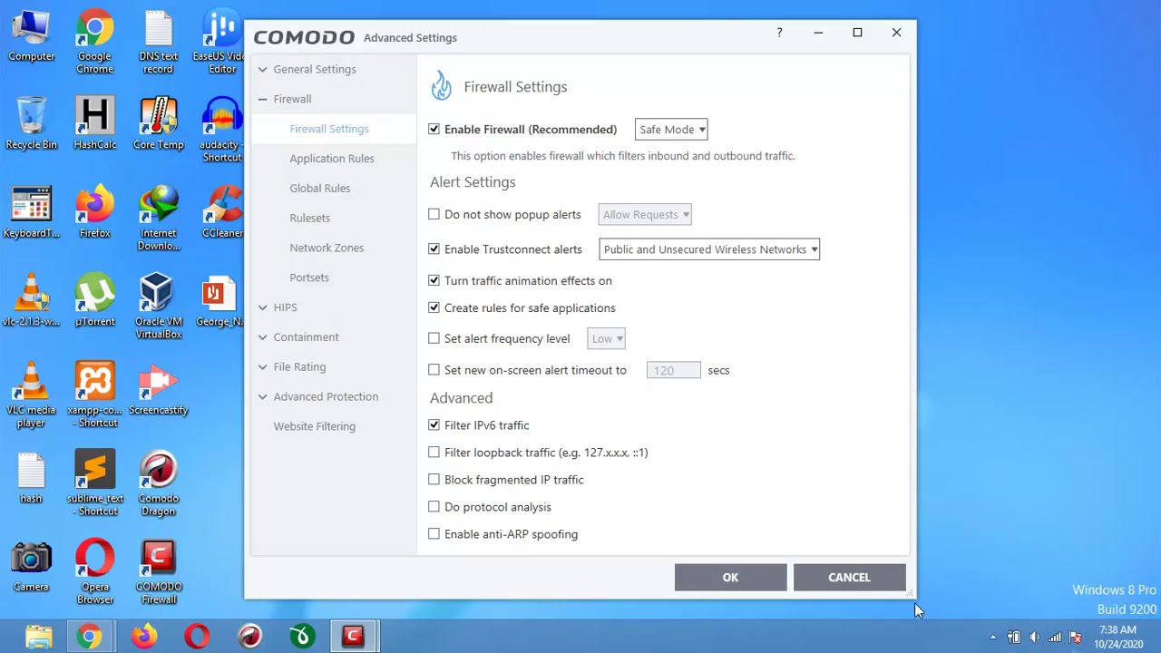The height and width of the screenshot is (653, 1161).
Task: Check Block fragmented IP traffic
Action: coord(434,480)
